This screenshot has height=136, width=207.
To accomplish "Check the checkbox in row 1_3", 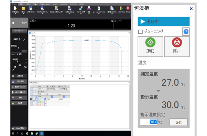I will tap(45, 105).
